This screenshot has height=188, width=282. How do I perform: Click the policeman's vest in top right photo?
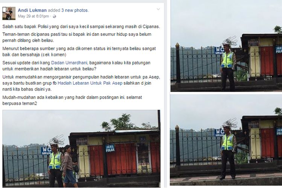[227, 60]
